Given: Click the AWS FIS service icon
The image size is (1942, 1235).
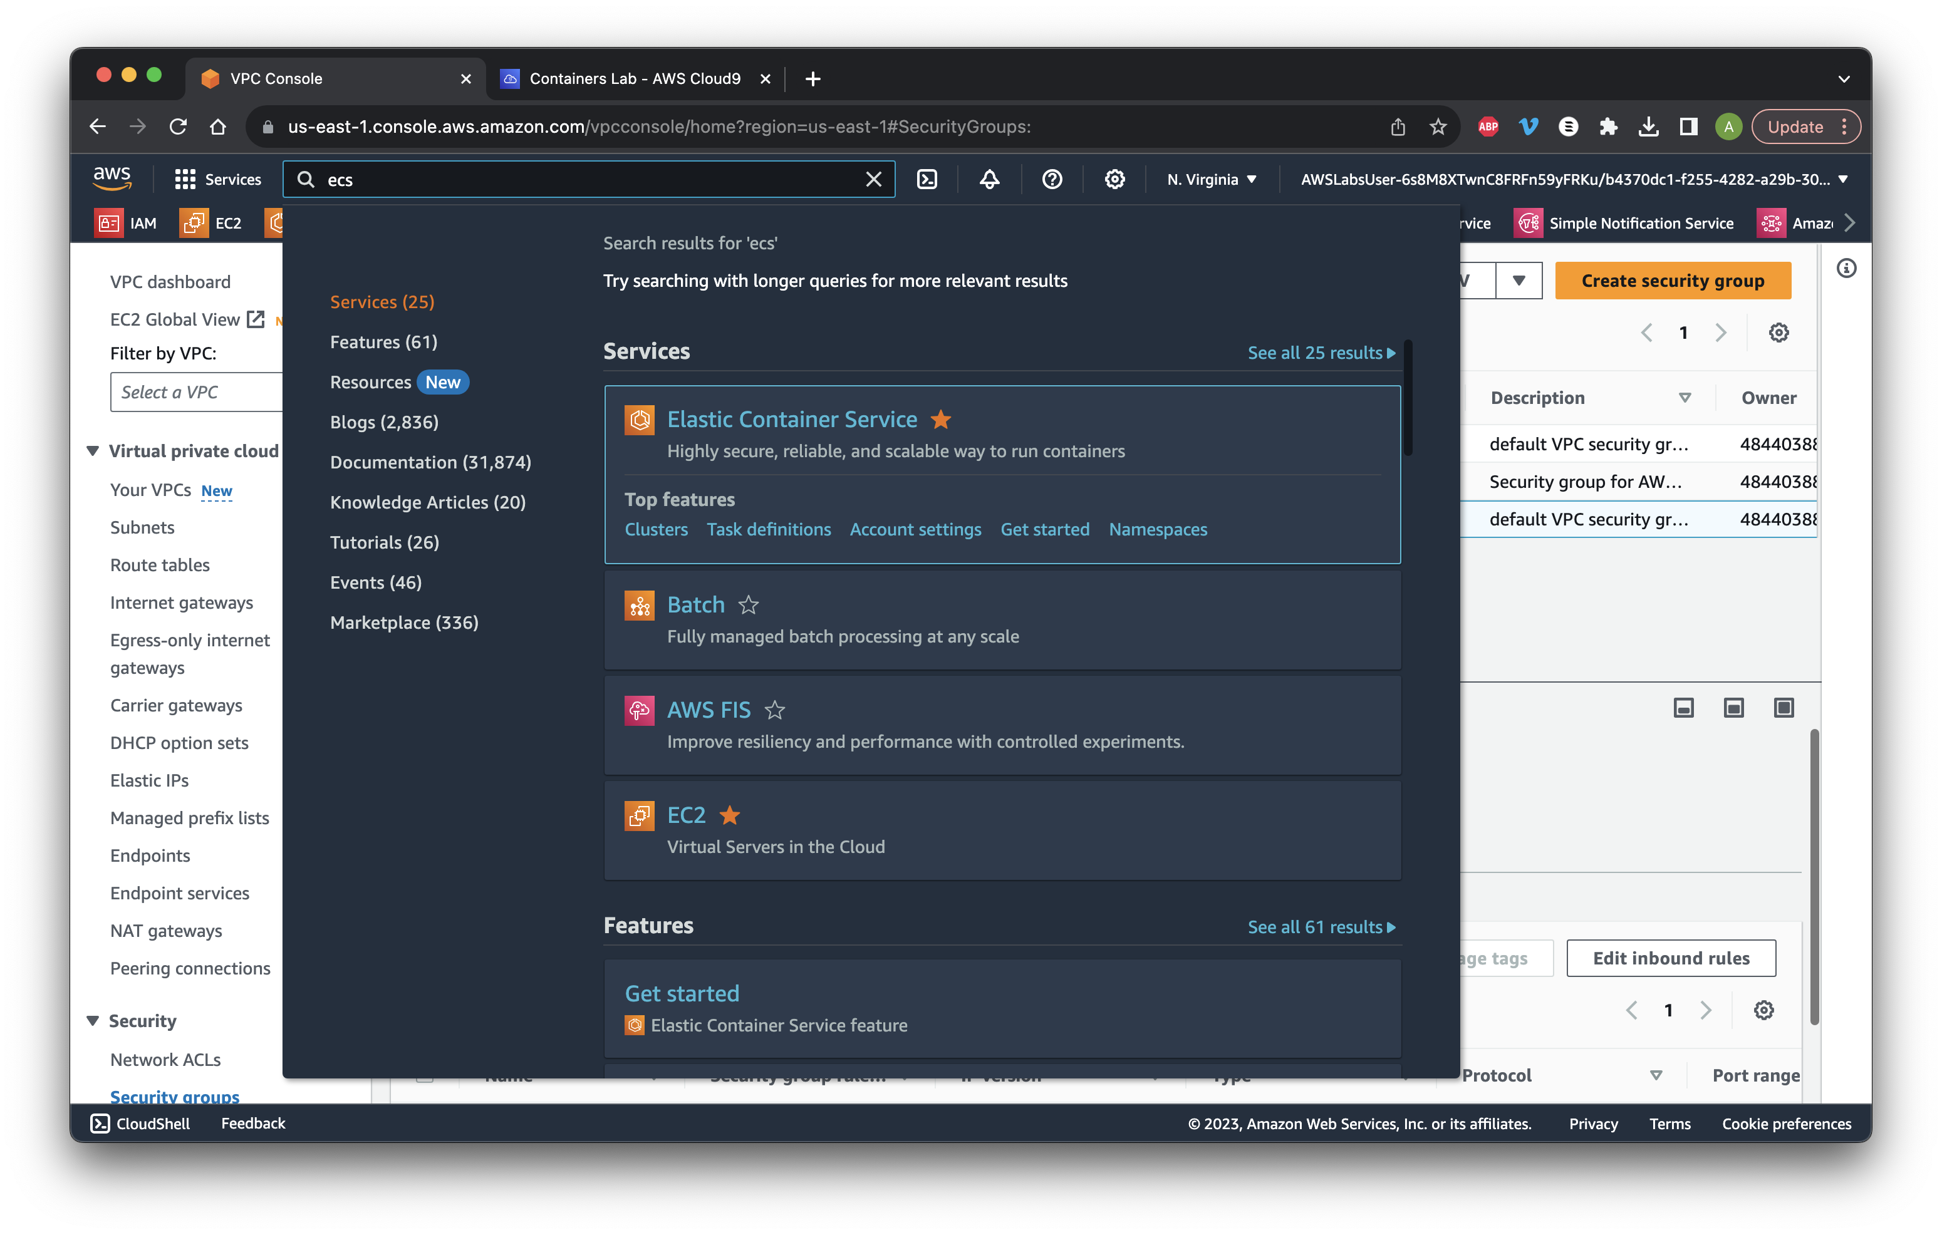Looking at the screenshot, I should tap(640, 710).
